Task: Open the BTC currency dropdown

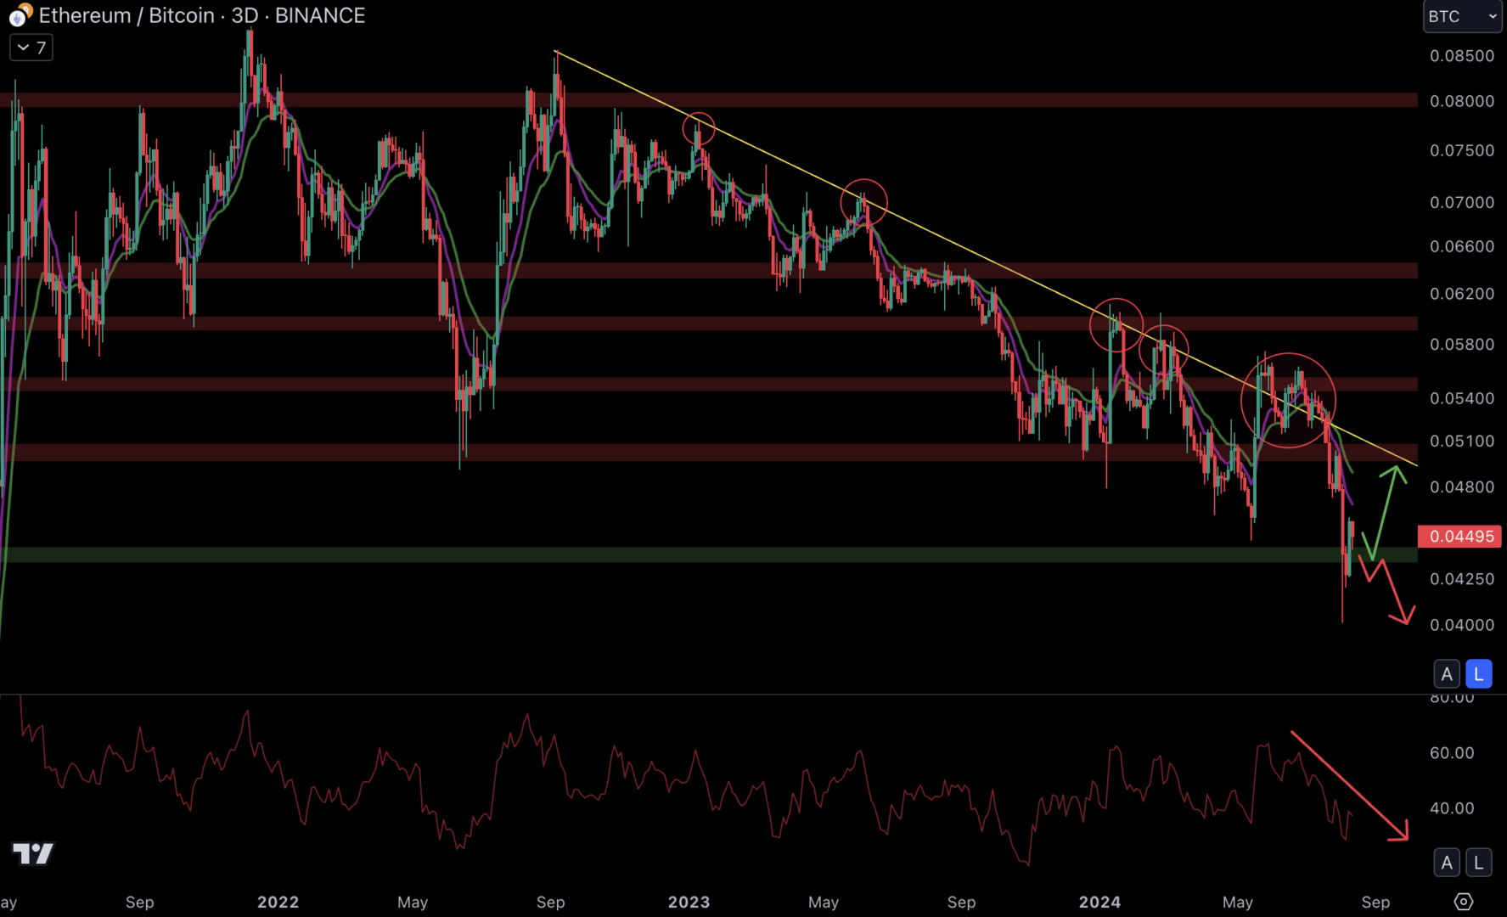Action: 1462,16
